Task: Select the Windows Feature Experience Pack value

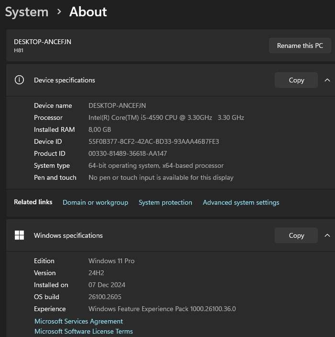Action: click(x=162, y=309)
